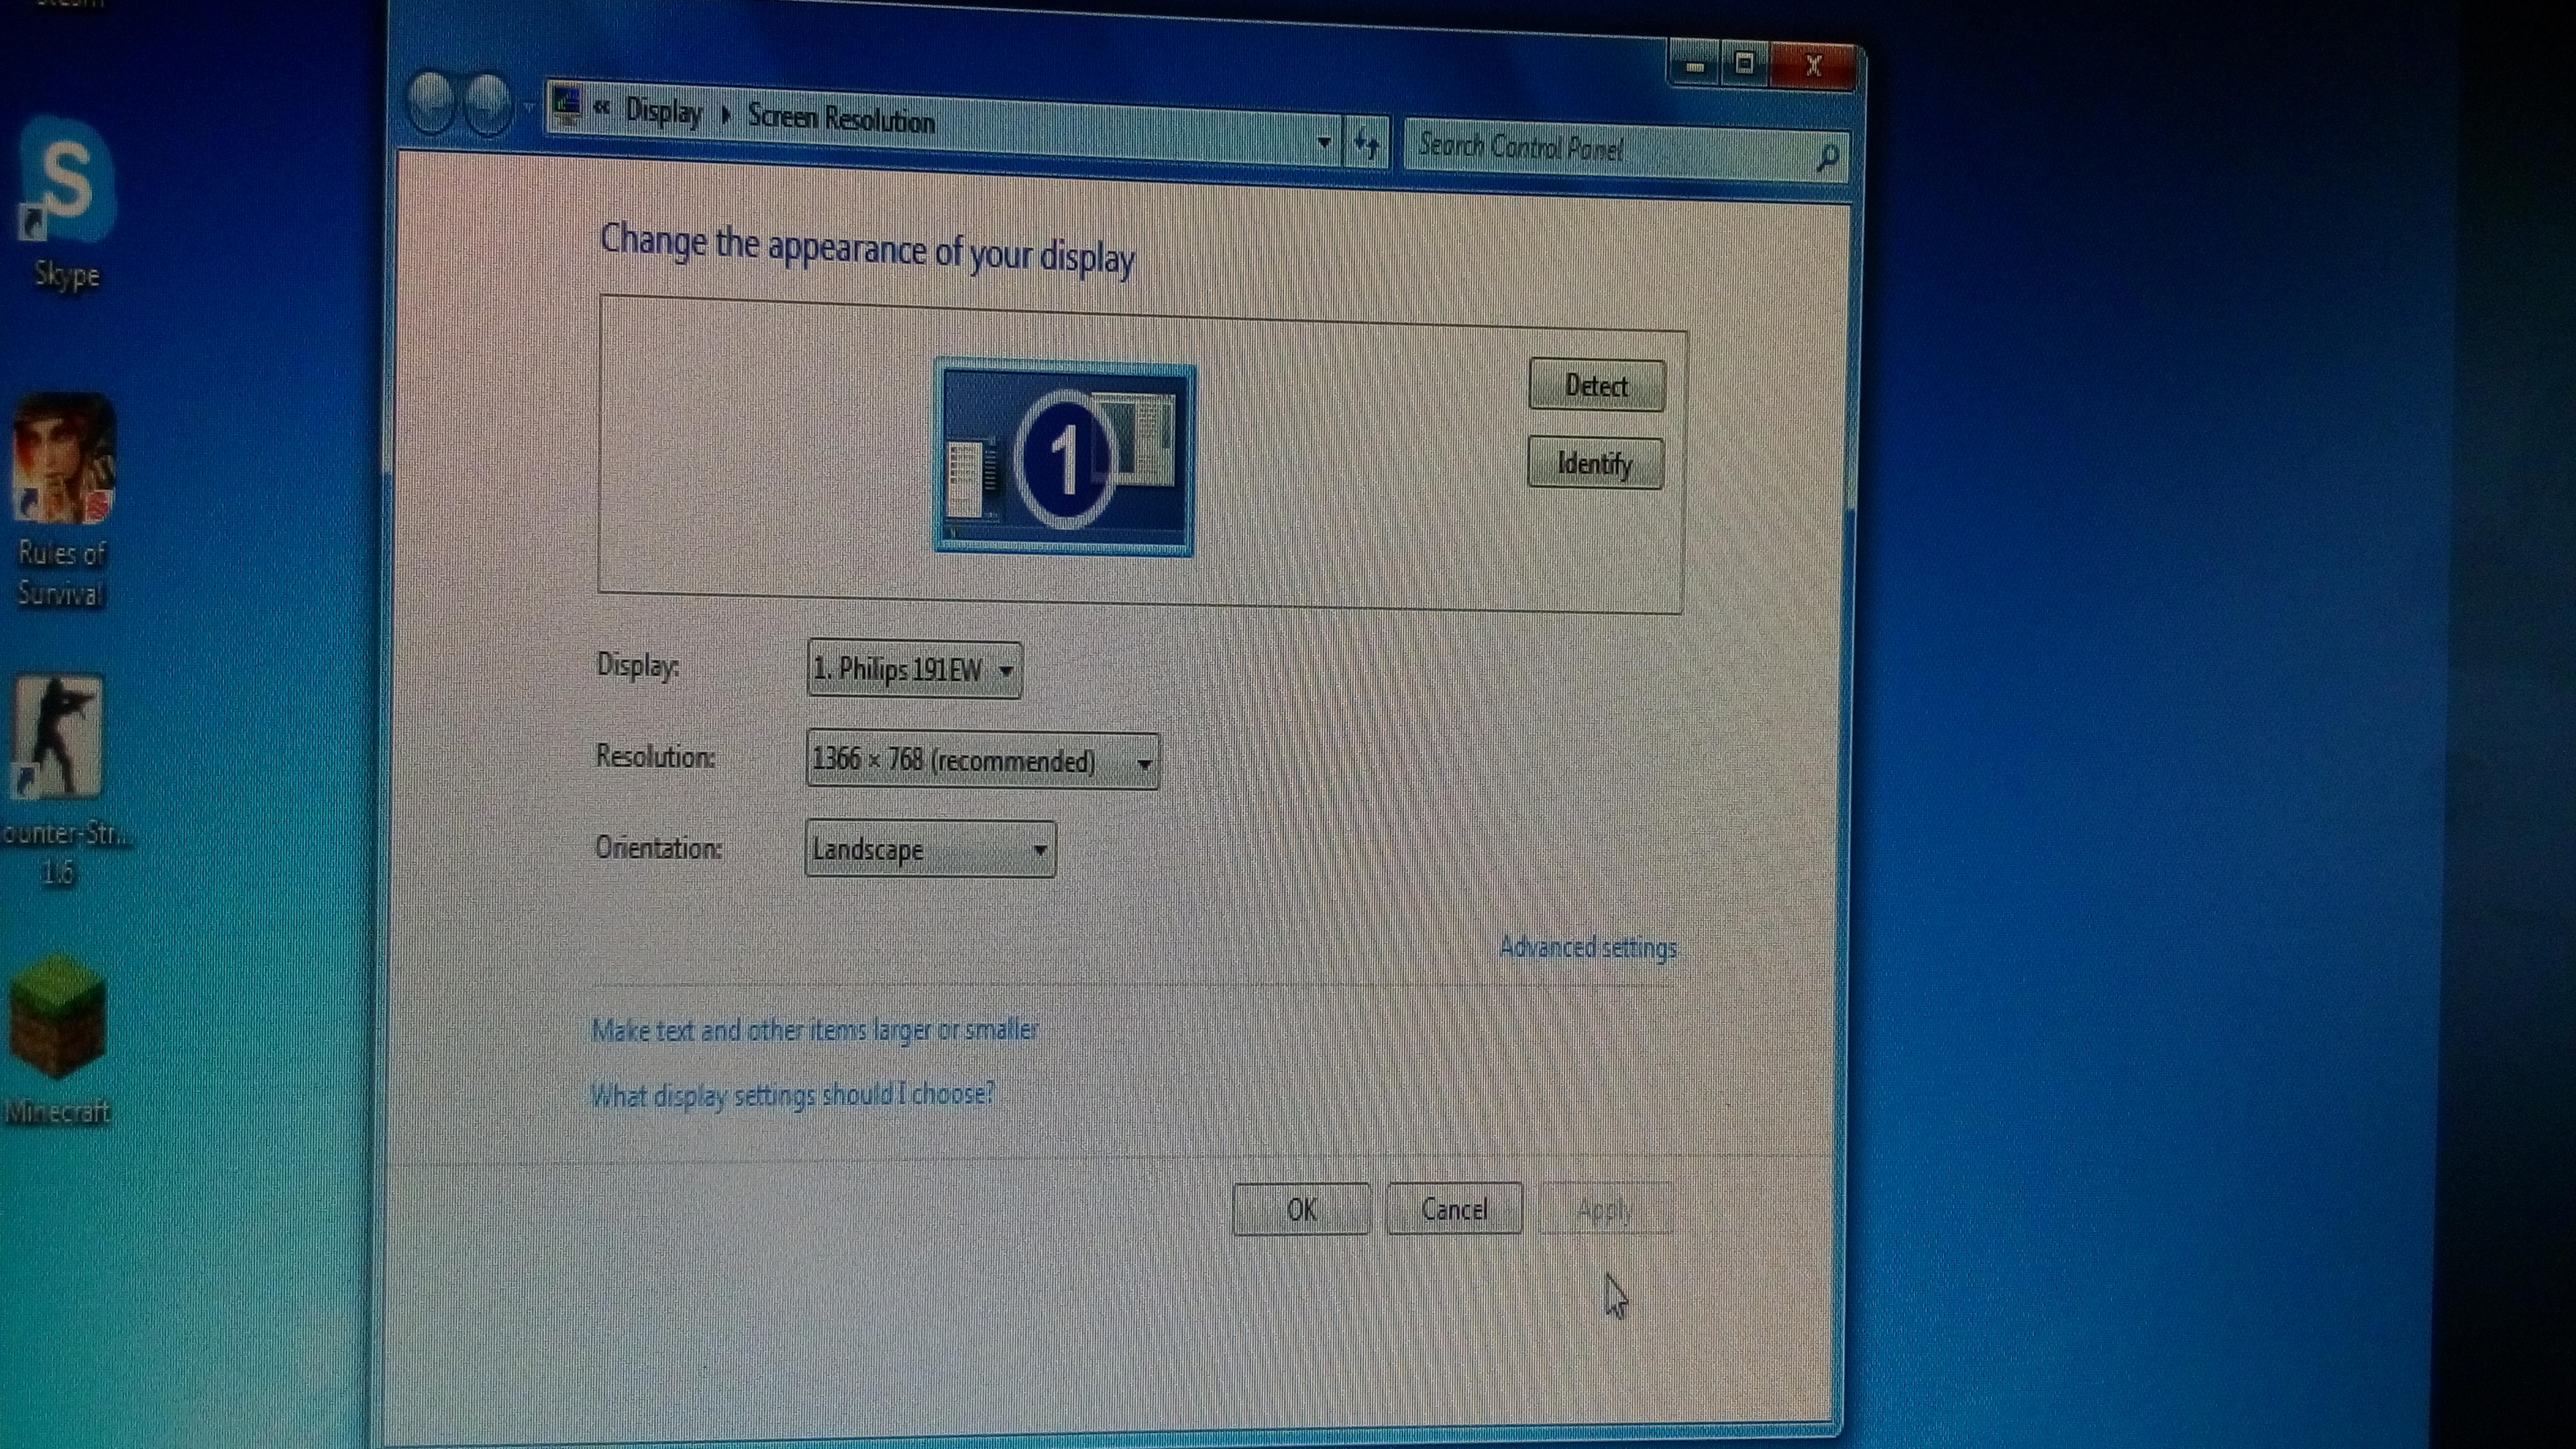Viewport: 2576px width, 1449px height.
Task: Open the recent pages dropdown beside Forward
Action: (528, 106)
